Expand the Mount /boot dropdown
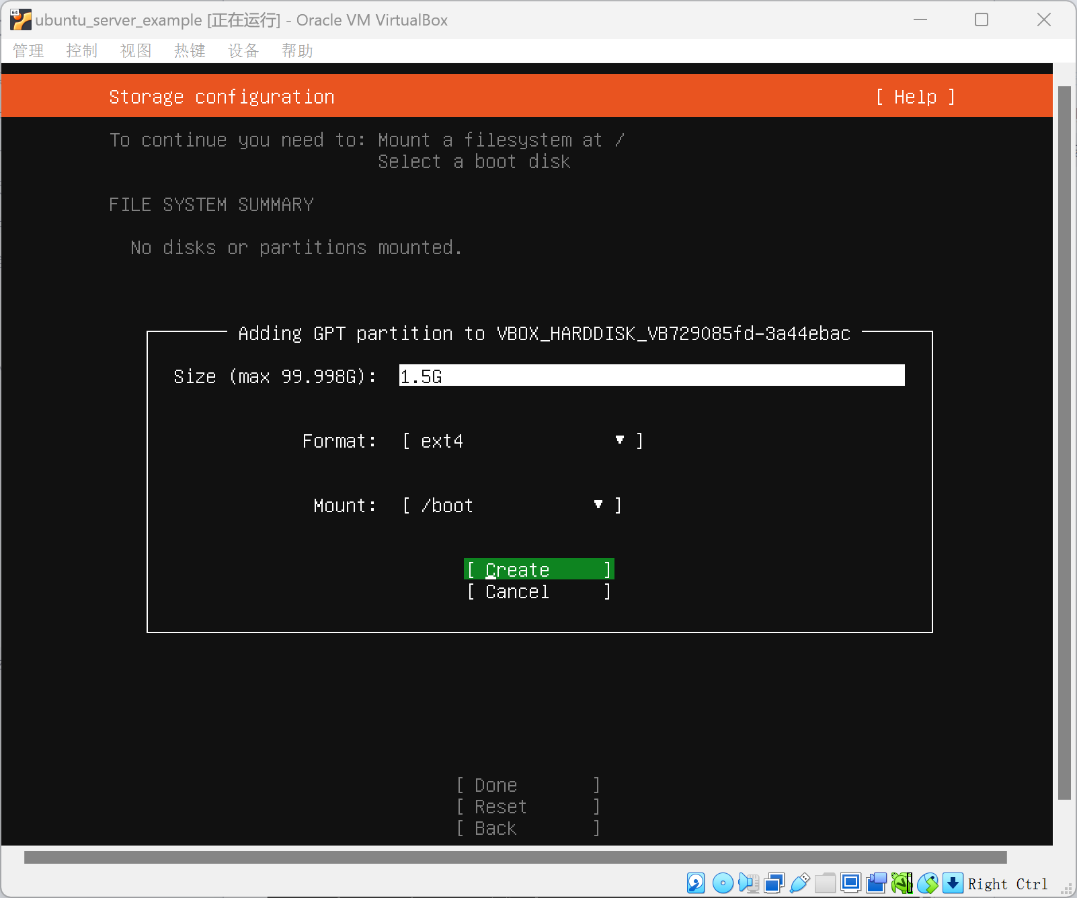 pos(512,505)
